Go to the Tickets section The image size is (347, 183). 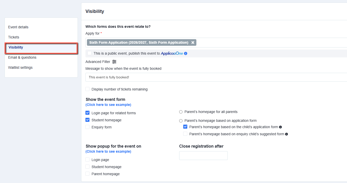coord(14,37)
